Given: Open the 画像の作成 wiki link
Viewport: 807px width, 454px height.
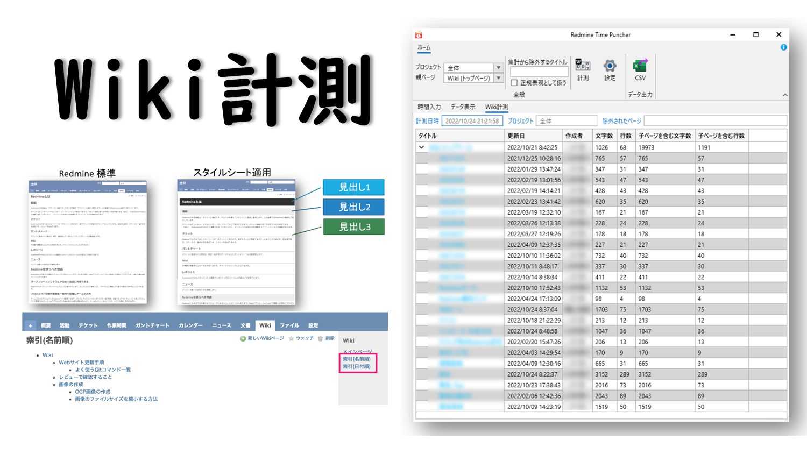Looking at the screenshot, I should (x=71, y=385).
